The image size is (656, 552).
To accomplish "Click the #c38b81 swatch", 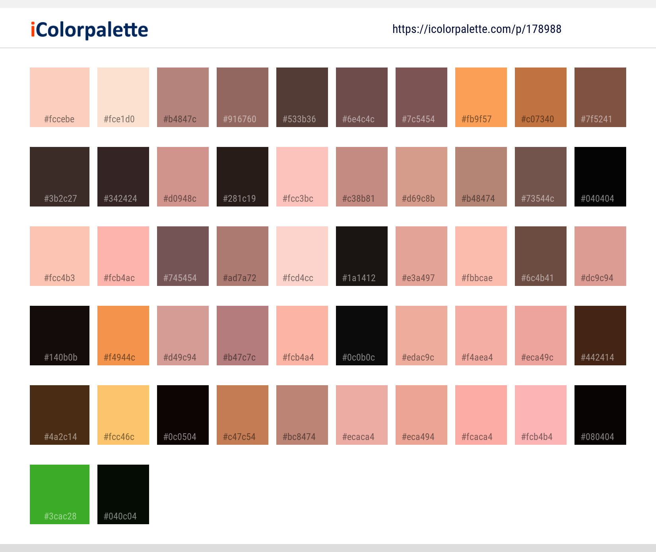I will click(362, 177).
